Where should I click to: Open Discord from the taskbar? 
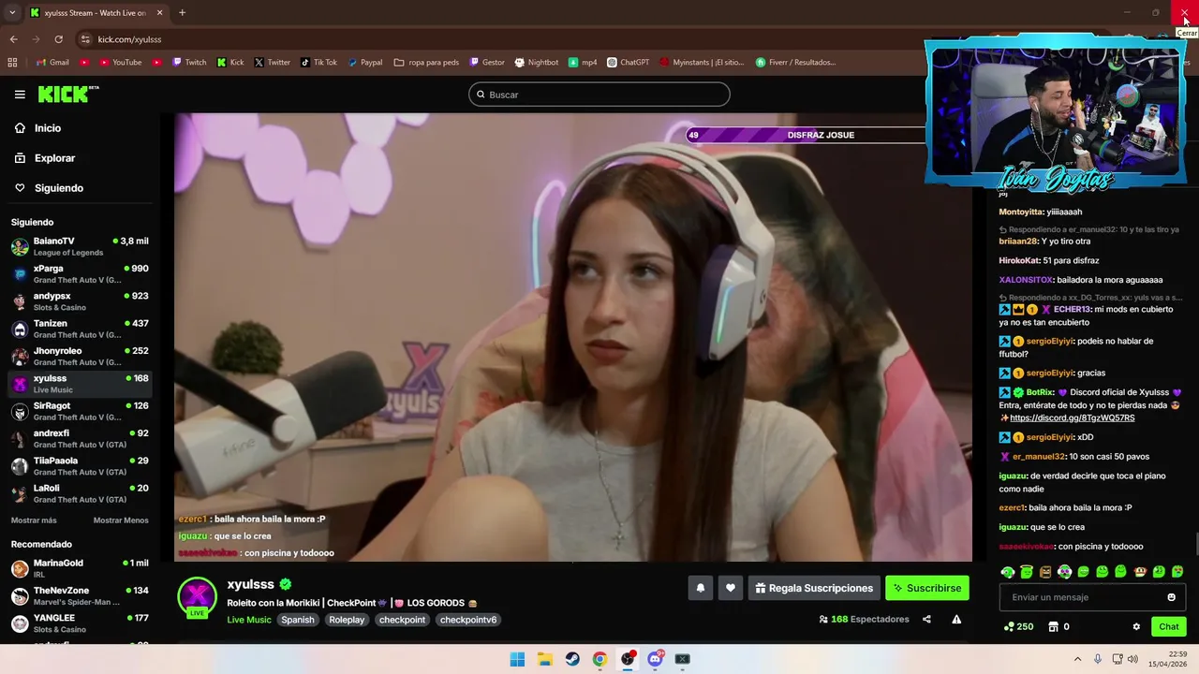[x=655, y=659]
